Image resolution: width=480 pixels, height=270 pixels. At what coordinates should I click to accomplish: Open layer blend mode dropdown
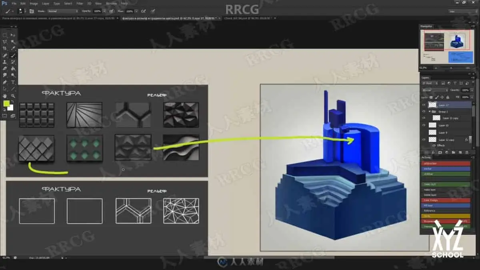coord(435,90)
